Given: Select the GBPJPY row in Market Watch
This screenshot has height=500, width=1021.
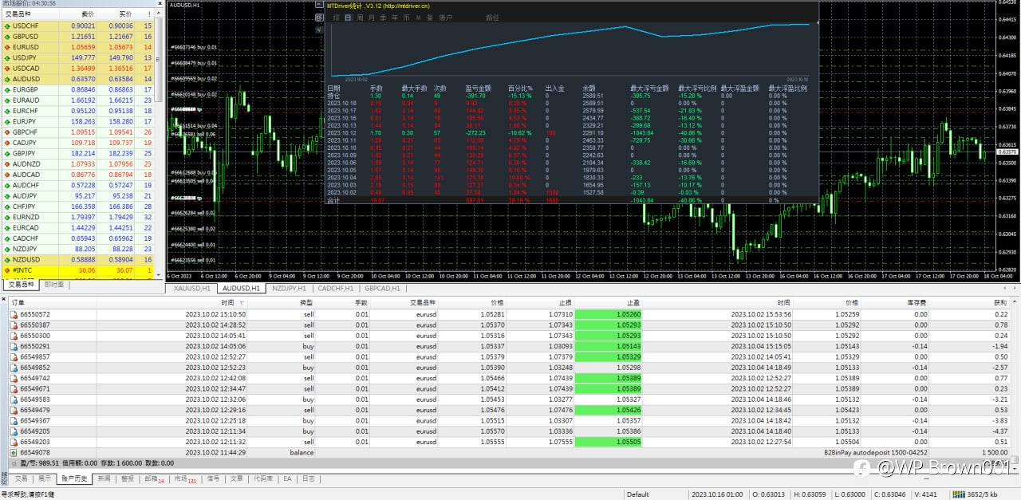Looking at the screenshot, I should (78, 153).
